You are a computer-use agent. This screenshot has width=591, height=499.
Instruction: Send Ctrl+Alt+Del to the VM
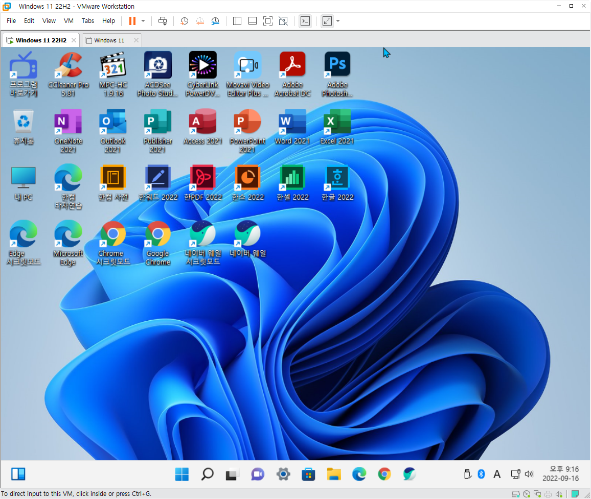(163, 21)
